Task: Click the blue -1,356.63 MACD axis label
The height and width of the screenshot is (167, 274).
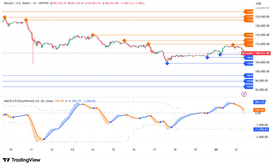Action: 261,129
